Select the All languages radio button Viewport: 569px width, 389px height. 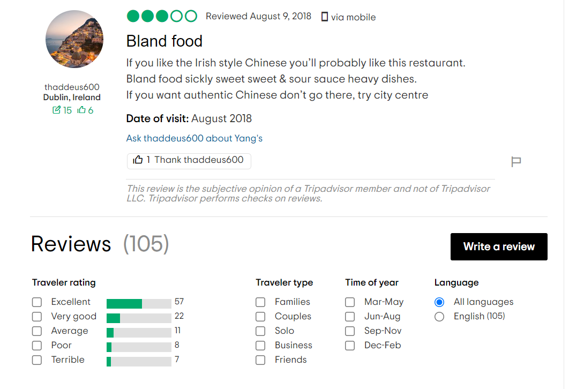pos(439,302)
